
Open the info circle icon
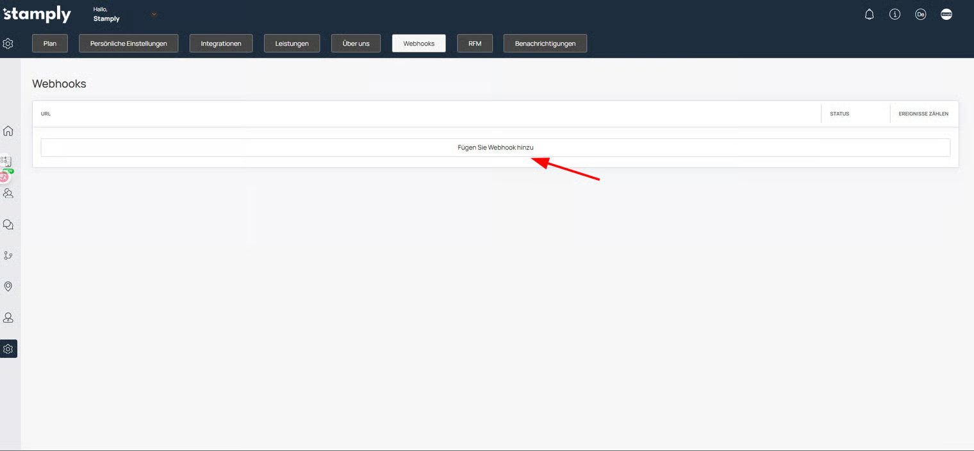coord(895,14)
